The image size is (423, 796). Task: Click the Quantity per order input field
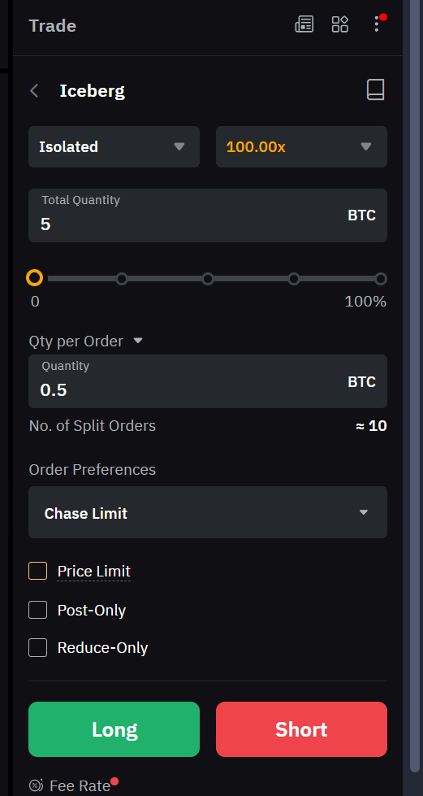(208, 381)
